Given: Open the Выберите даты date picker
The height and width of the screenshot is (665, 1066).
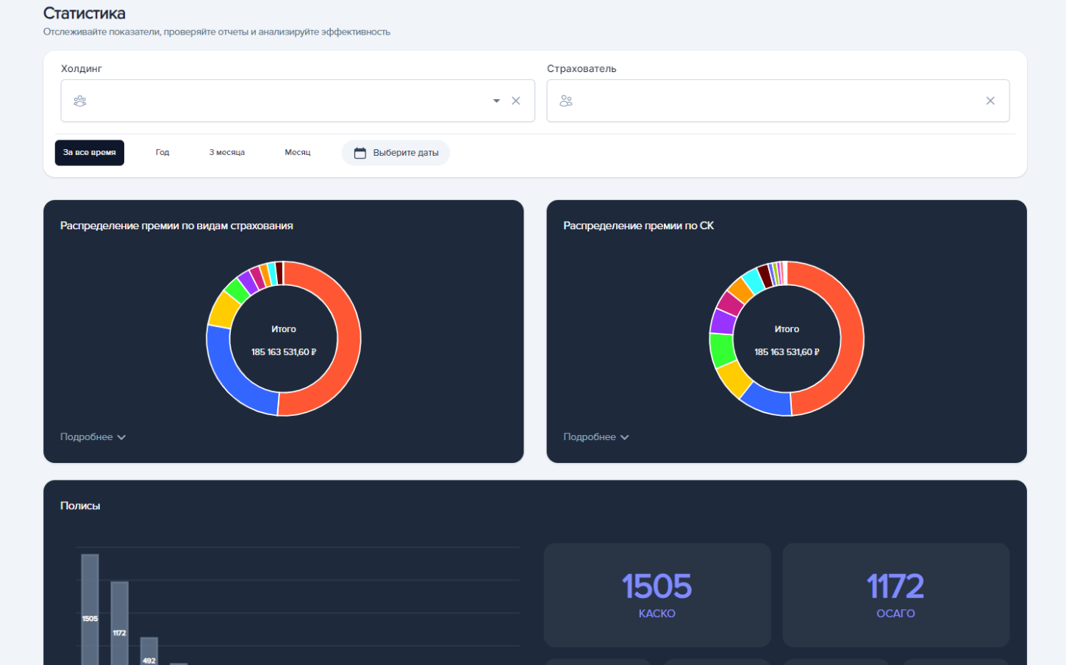Looking at the screenshot, I should click(405, 153).
